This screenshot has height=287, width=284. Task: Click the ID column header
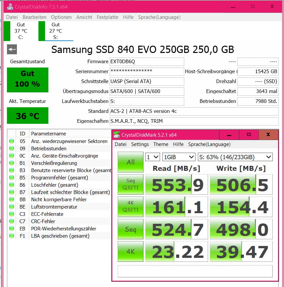click(x=23, y=133)
